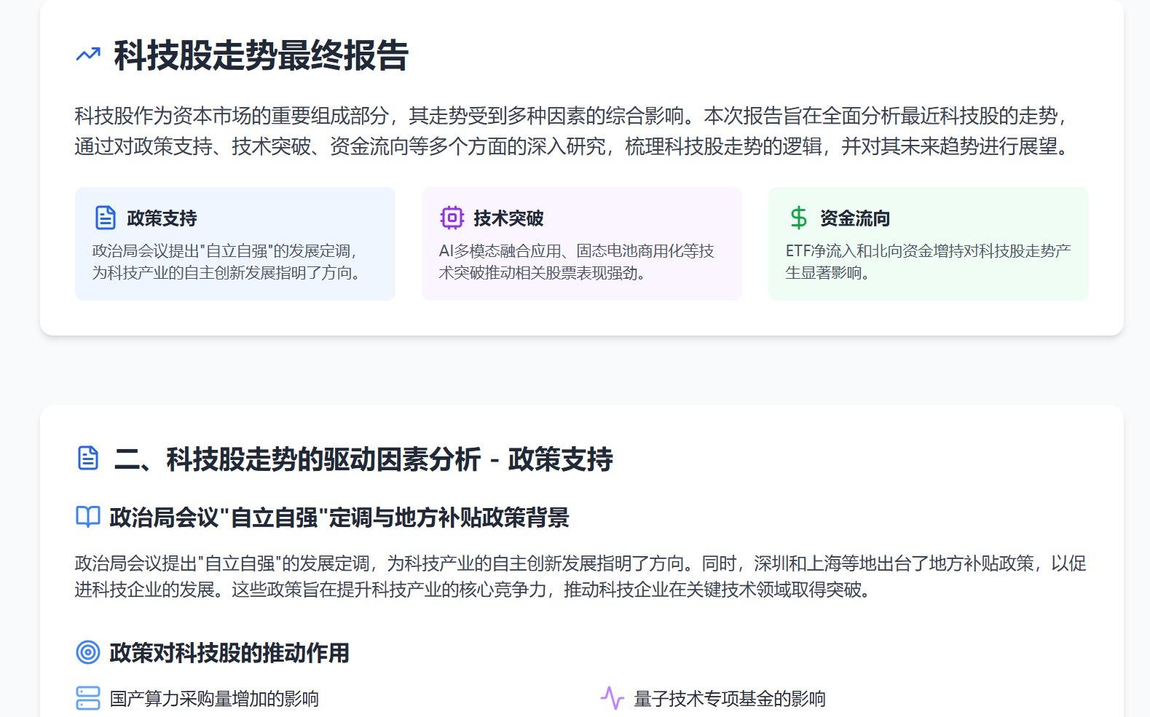Click the purple chip icon for 技术突破
Image resolution: width=1150 pixels, height=717 pixels.
[452, 218]
